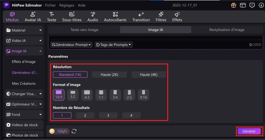
Task: Open the Fichier menu
Action: tap(50, 5)
